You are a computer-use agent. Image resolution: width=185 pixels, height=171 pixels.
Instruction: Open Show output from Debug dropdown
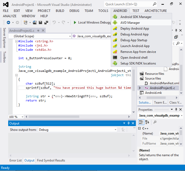click(115, 130)
